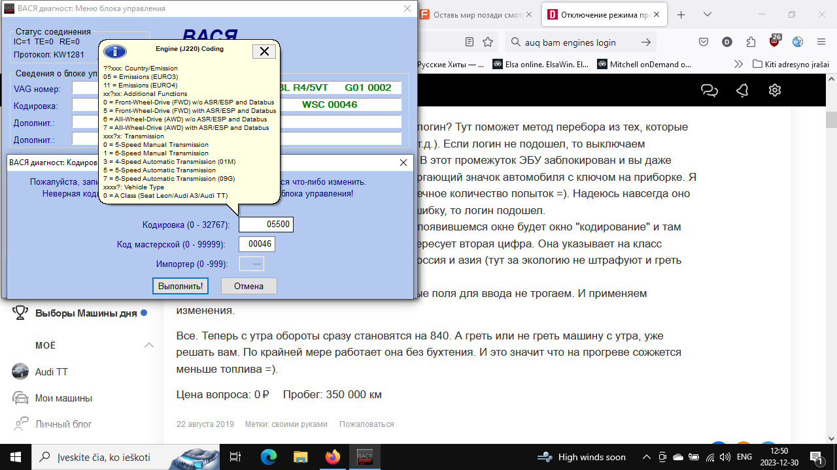This screenshot has height=470, width=837.
Task: Open Firefox reader view icon
Action: pos(470,41)
